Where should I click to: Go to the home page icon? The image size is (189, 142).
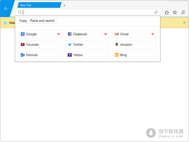click(x=167, y=12)
